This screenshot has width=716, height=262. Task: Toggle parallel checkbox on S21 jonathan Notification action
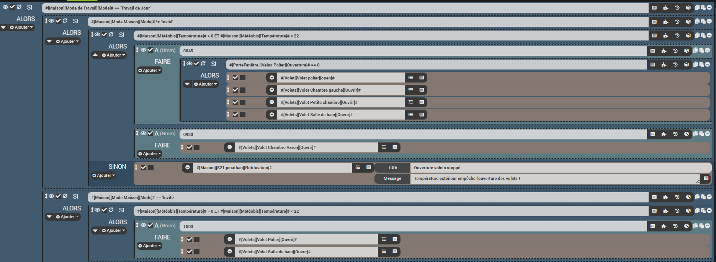151,168
